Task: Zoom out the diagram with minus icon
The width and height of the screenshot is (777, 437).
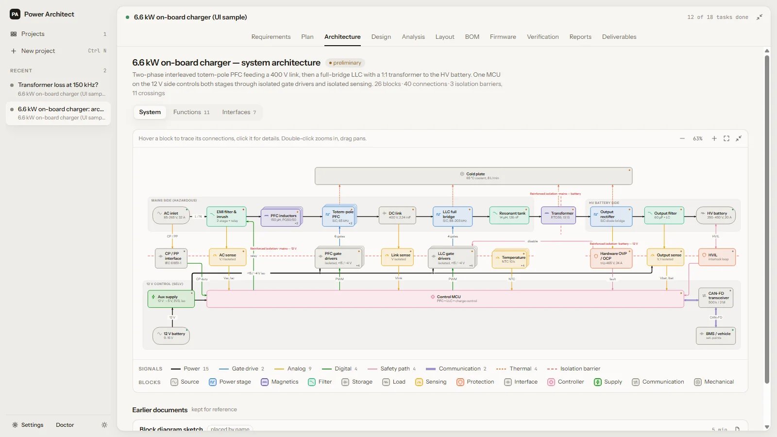Action: coord(682,138)
